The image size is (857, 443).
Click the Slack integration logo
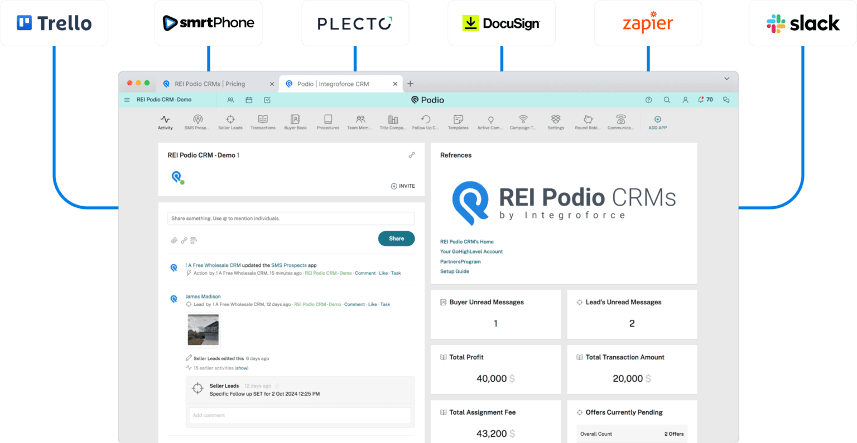coord(803,23)
